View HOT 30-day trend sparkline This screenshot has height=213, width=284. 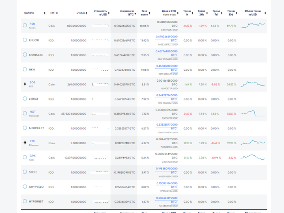pyautogui.click(x=253, y=113)
